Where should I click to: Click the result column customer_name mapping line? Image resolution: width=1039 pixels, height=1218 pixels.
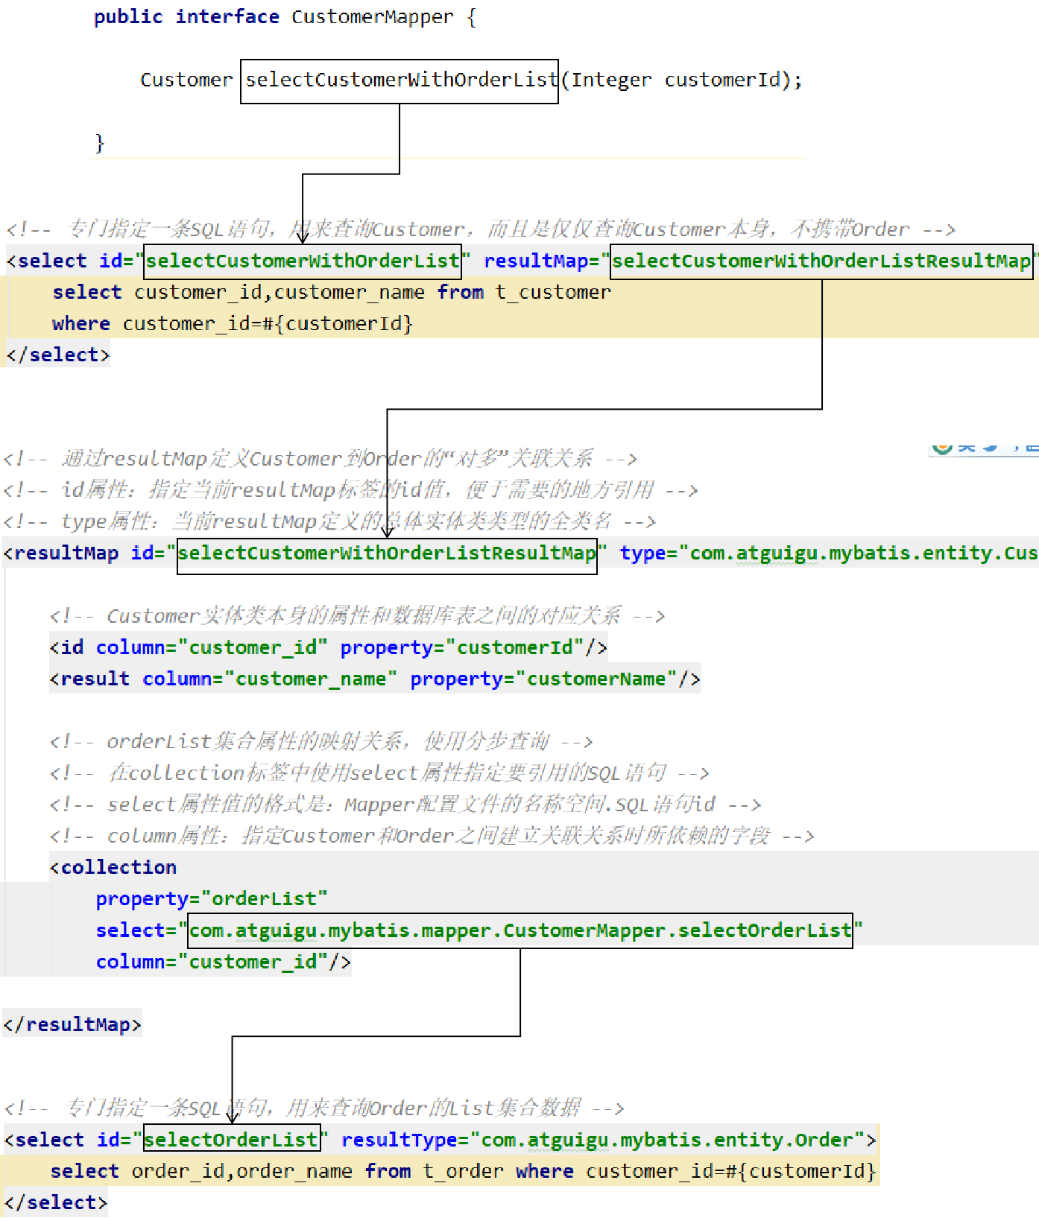point(375,679)
